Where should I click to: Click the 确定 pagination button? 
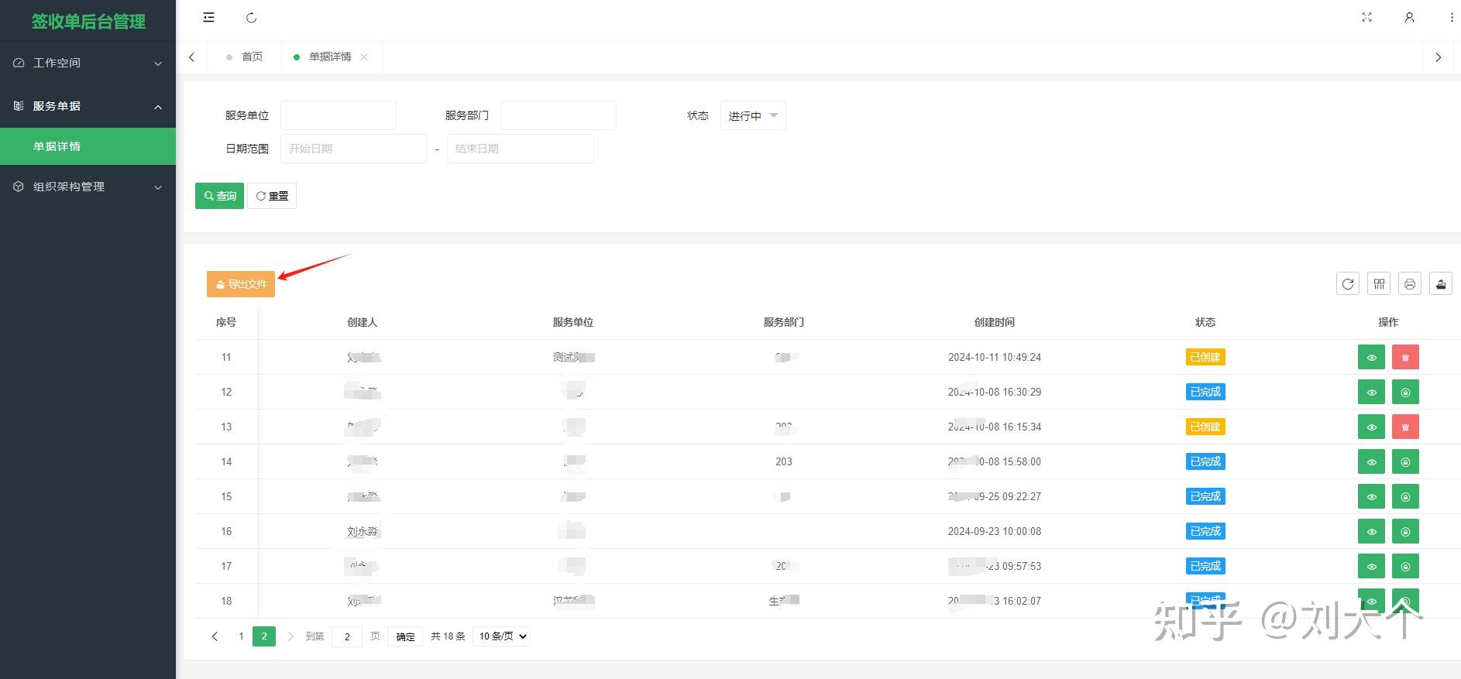405,636
